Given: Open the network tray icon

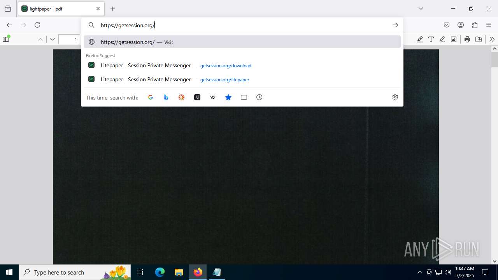Looking at the screenshot, I should 438,272.
